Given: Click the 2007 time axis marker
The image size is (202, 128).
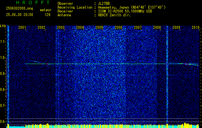Looking at the screenshot, I should (138, 28).
